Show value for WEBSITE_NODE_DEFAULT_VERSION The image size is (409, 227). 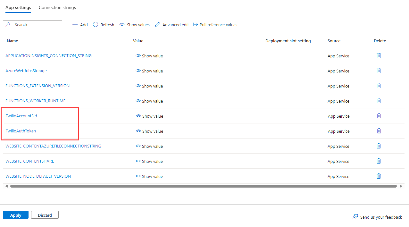149,176
